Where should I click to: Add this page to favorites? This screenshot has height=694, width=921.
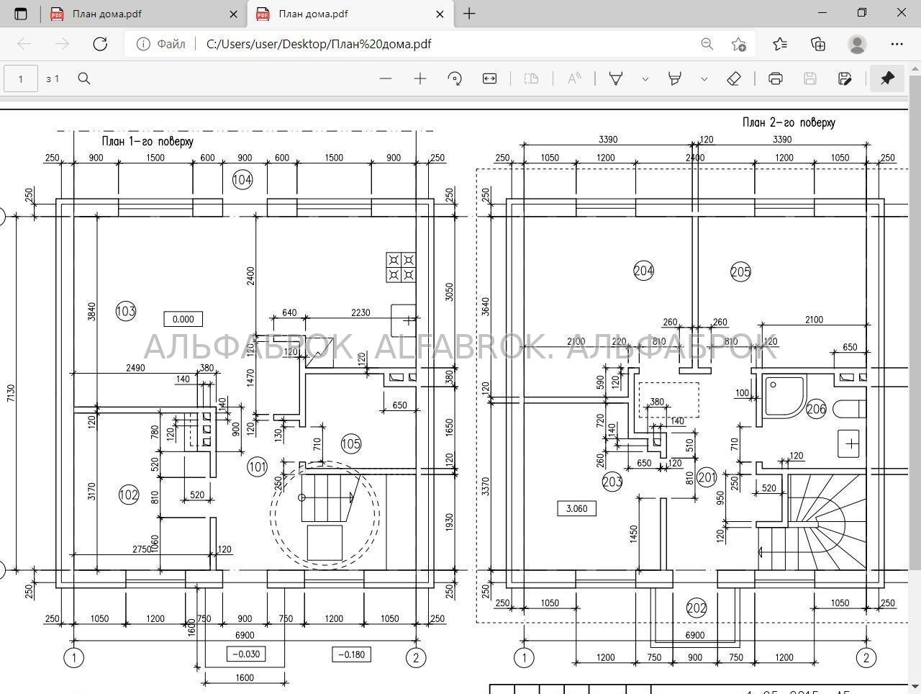pos(738,44)
